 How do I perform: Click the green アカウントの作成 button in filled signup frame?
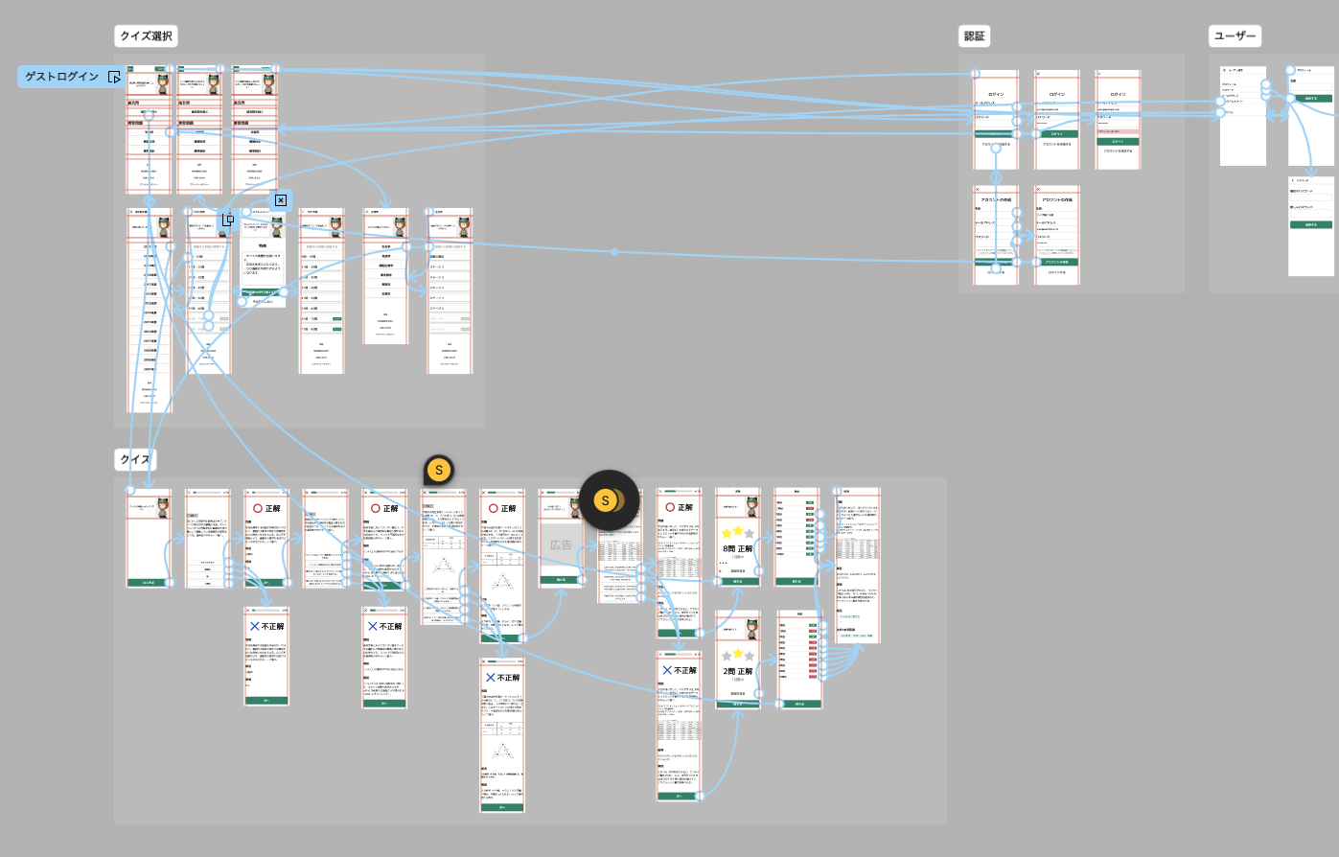[x=1056, y=262]
